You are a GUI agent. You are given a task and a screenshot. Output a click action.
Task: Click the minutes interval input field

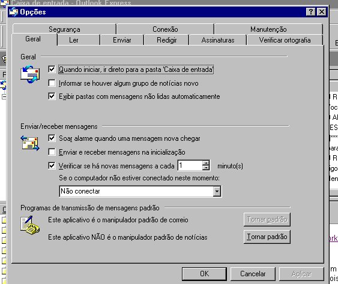[x=190, y=165]
